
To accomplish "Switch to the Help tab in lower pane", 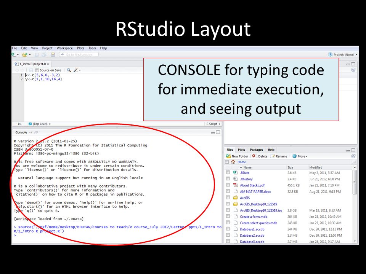I will point(271,150).
